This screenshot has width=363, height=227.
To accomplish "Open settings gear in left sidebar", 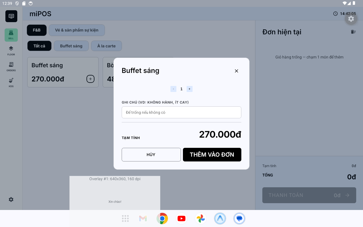I will (x=11, y=199).
